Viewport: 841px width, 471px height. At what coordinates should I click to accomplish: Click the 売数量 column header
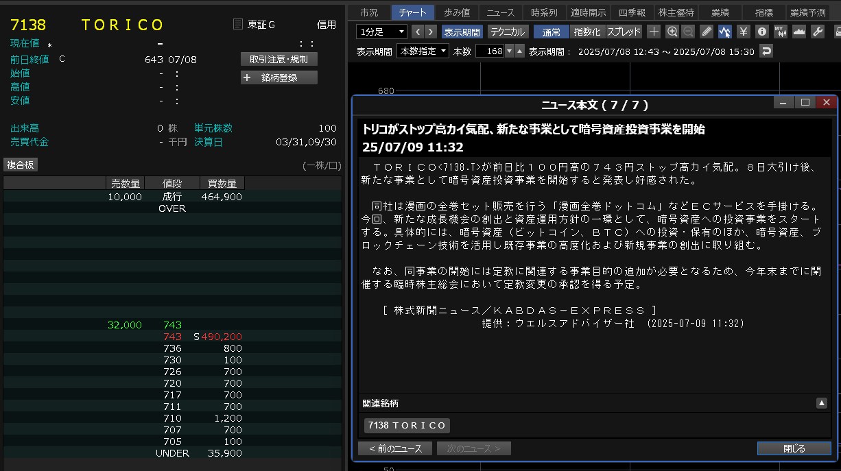[126, 184]
